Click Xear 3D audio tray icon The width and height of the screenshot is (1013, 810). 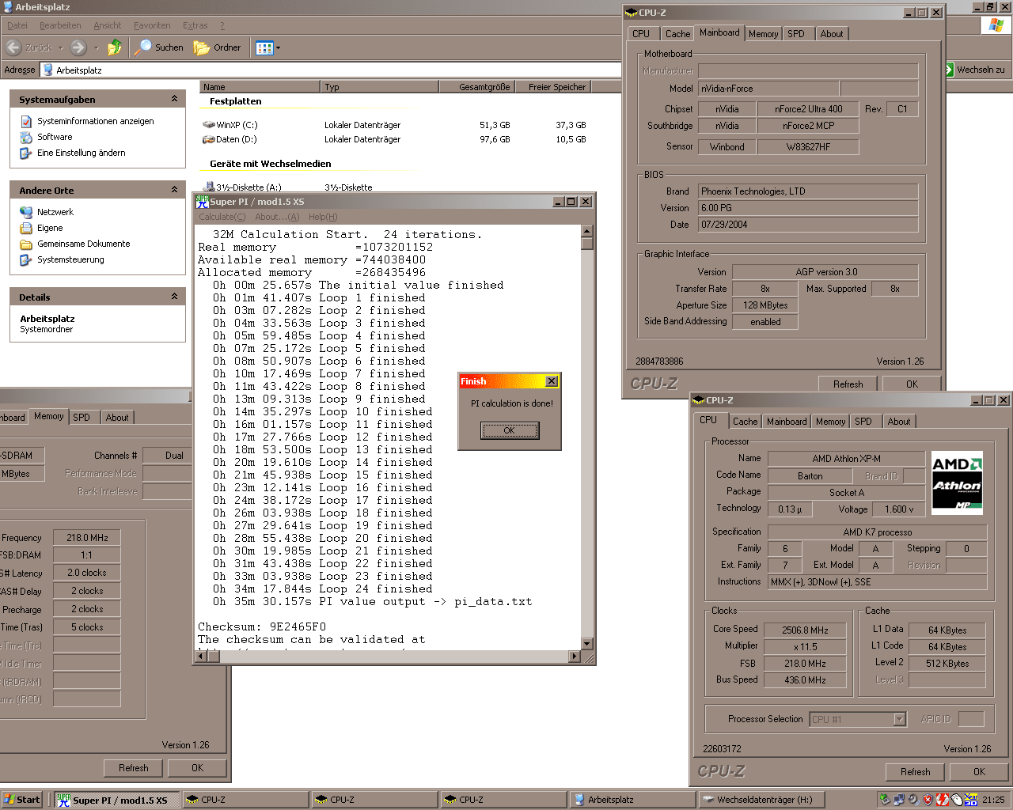(970, 800)
